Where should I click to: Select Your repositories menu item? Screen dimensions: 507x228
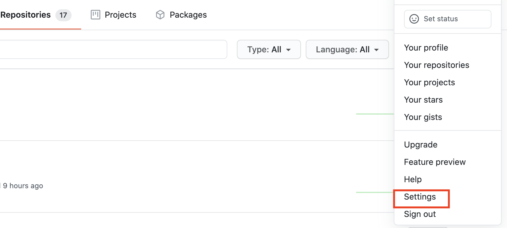(x=436, y=65)
